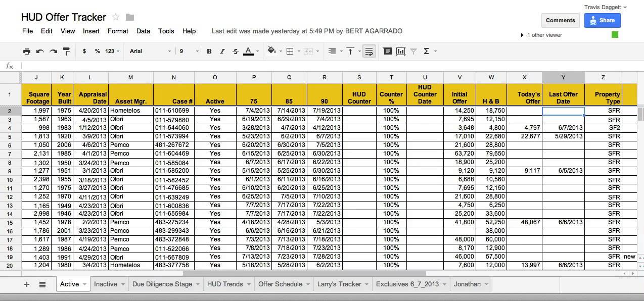Expand the HUD Trends tab arrow
Image resolution: width=644 pixels, height=301 pixels.
click(248, 284)
